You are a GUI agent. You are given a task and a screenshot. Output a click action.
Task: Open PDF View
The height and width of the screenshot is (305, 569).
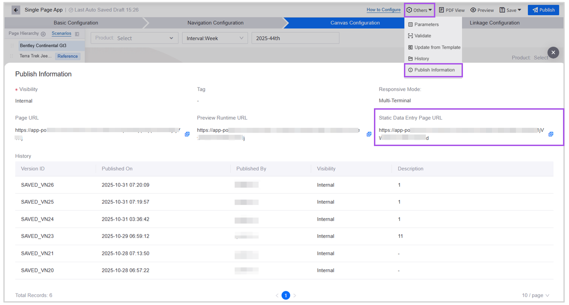(451, 10)
